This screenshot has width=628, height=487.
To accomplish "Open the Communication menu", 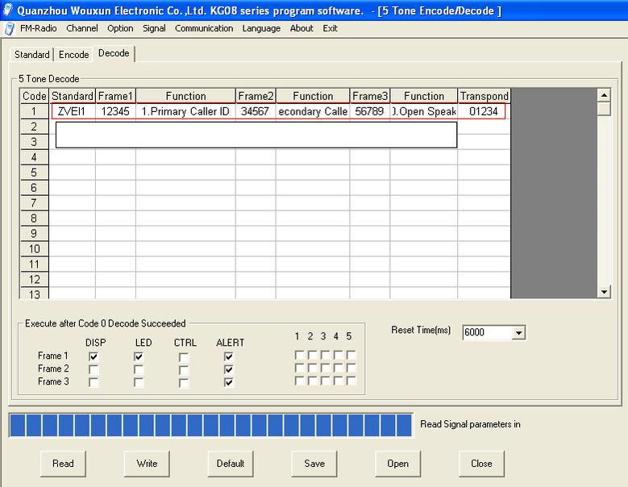I will tap(204, 28).
